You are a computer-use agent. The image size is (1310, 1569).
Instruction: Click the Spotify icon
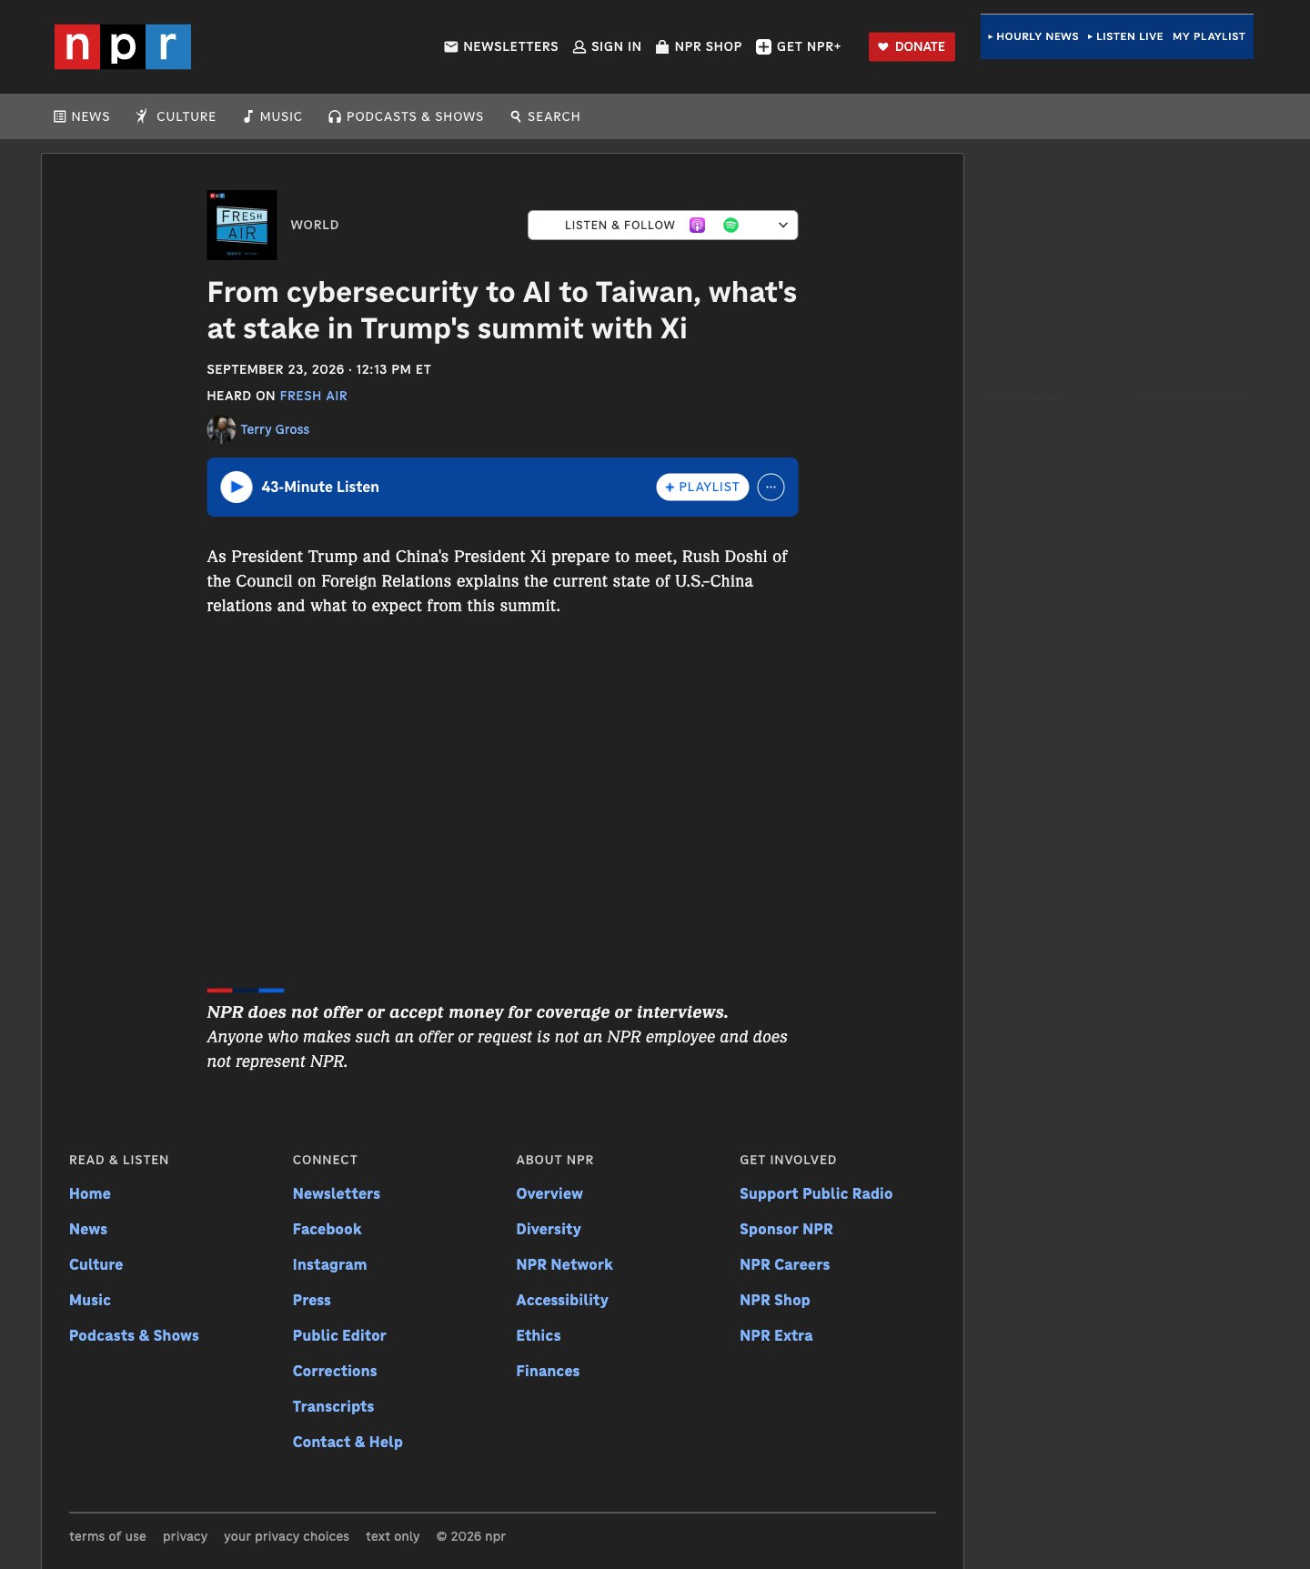(x=731, y=225)
